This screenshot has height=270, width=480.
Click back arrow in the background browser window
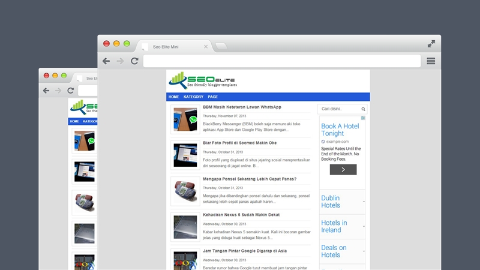pos(46,91)
